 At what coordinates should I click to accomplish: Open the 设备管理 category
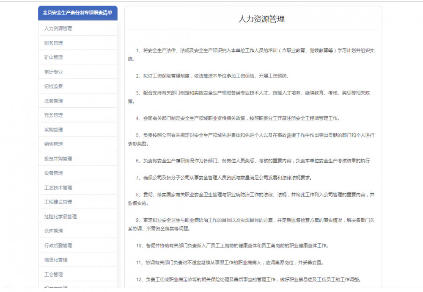click(78, 173)
